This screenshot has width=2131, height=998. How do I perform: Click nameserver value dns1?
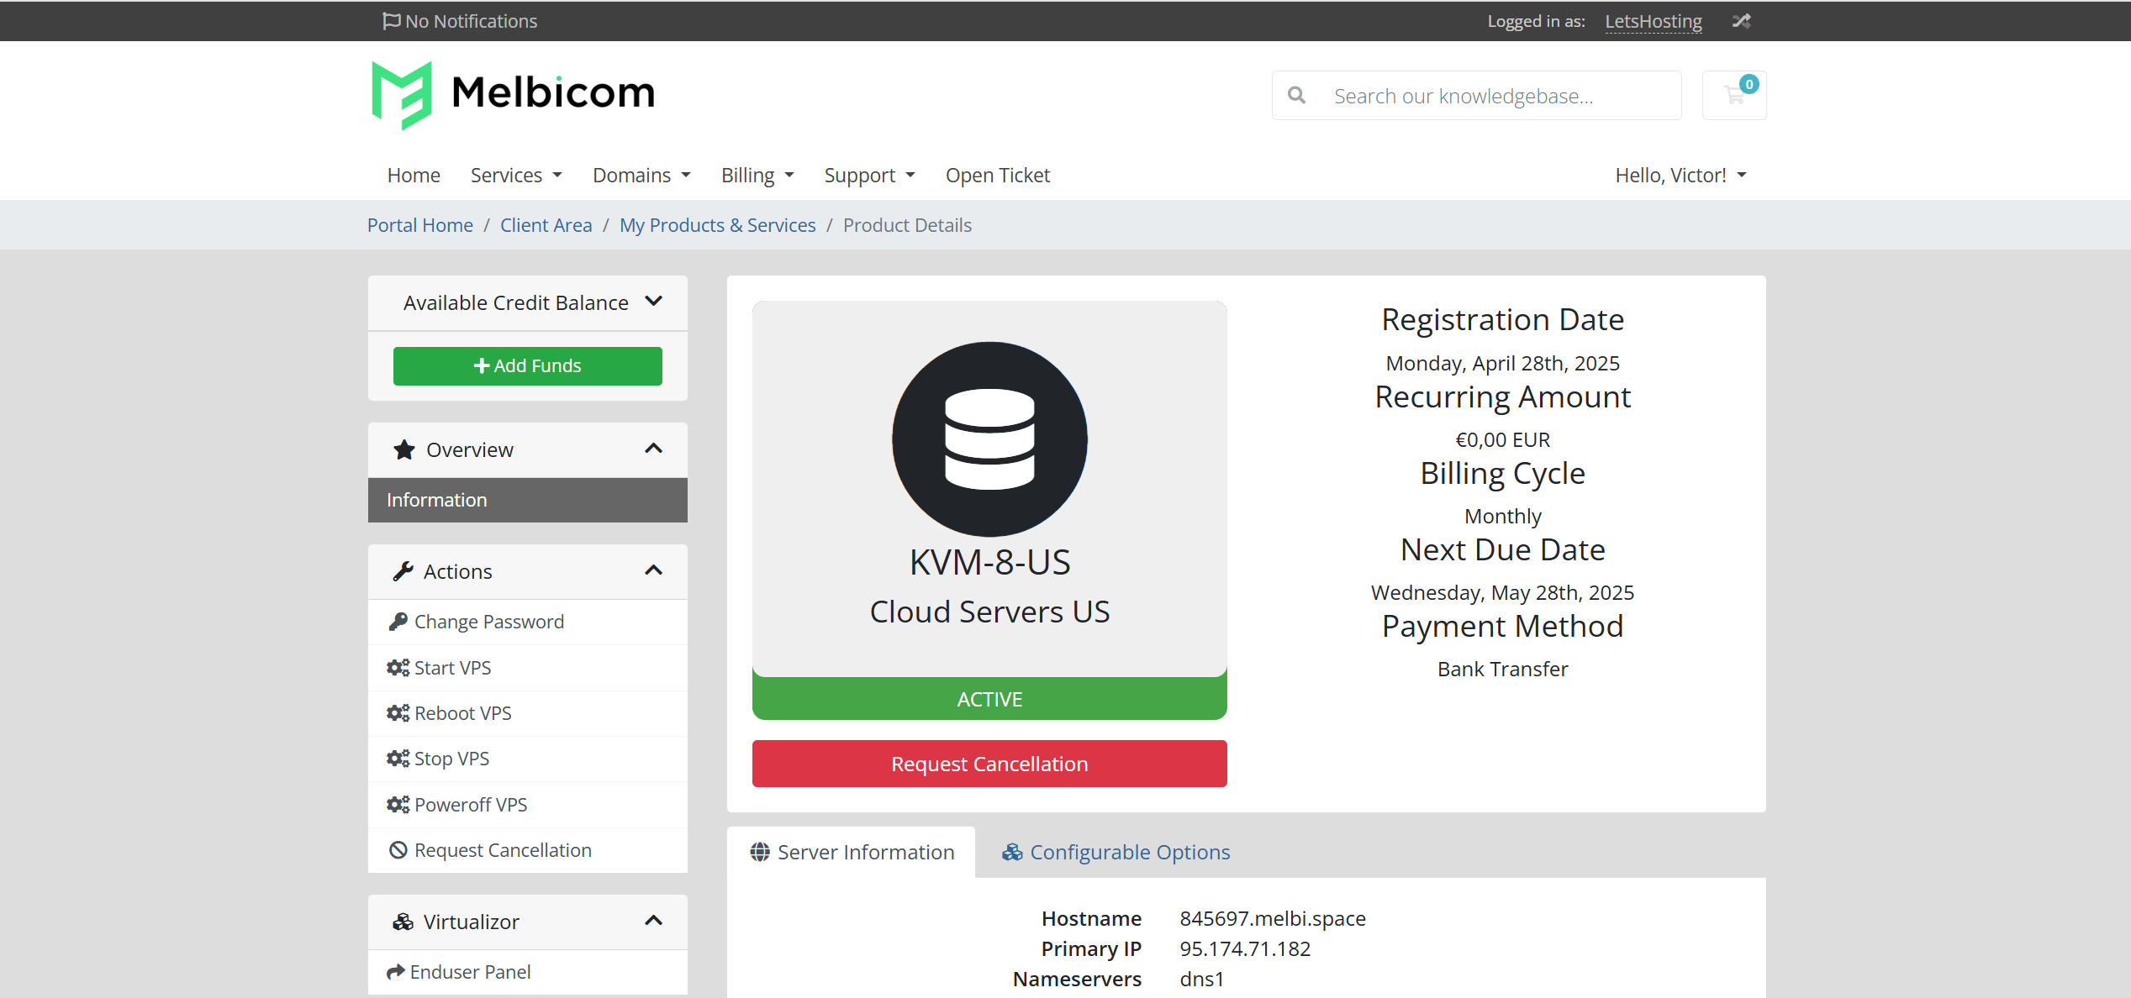point(1201,979)
